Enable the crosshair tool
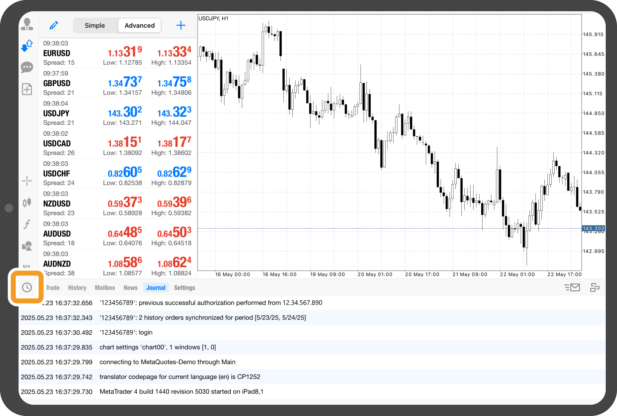The height and width of the screenshot is (416, 617). 27,181
